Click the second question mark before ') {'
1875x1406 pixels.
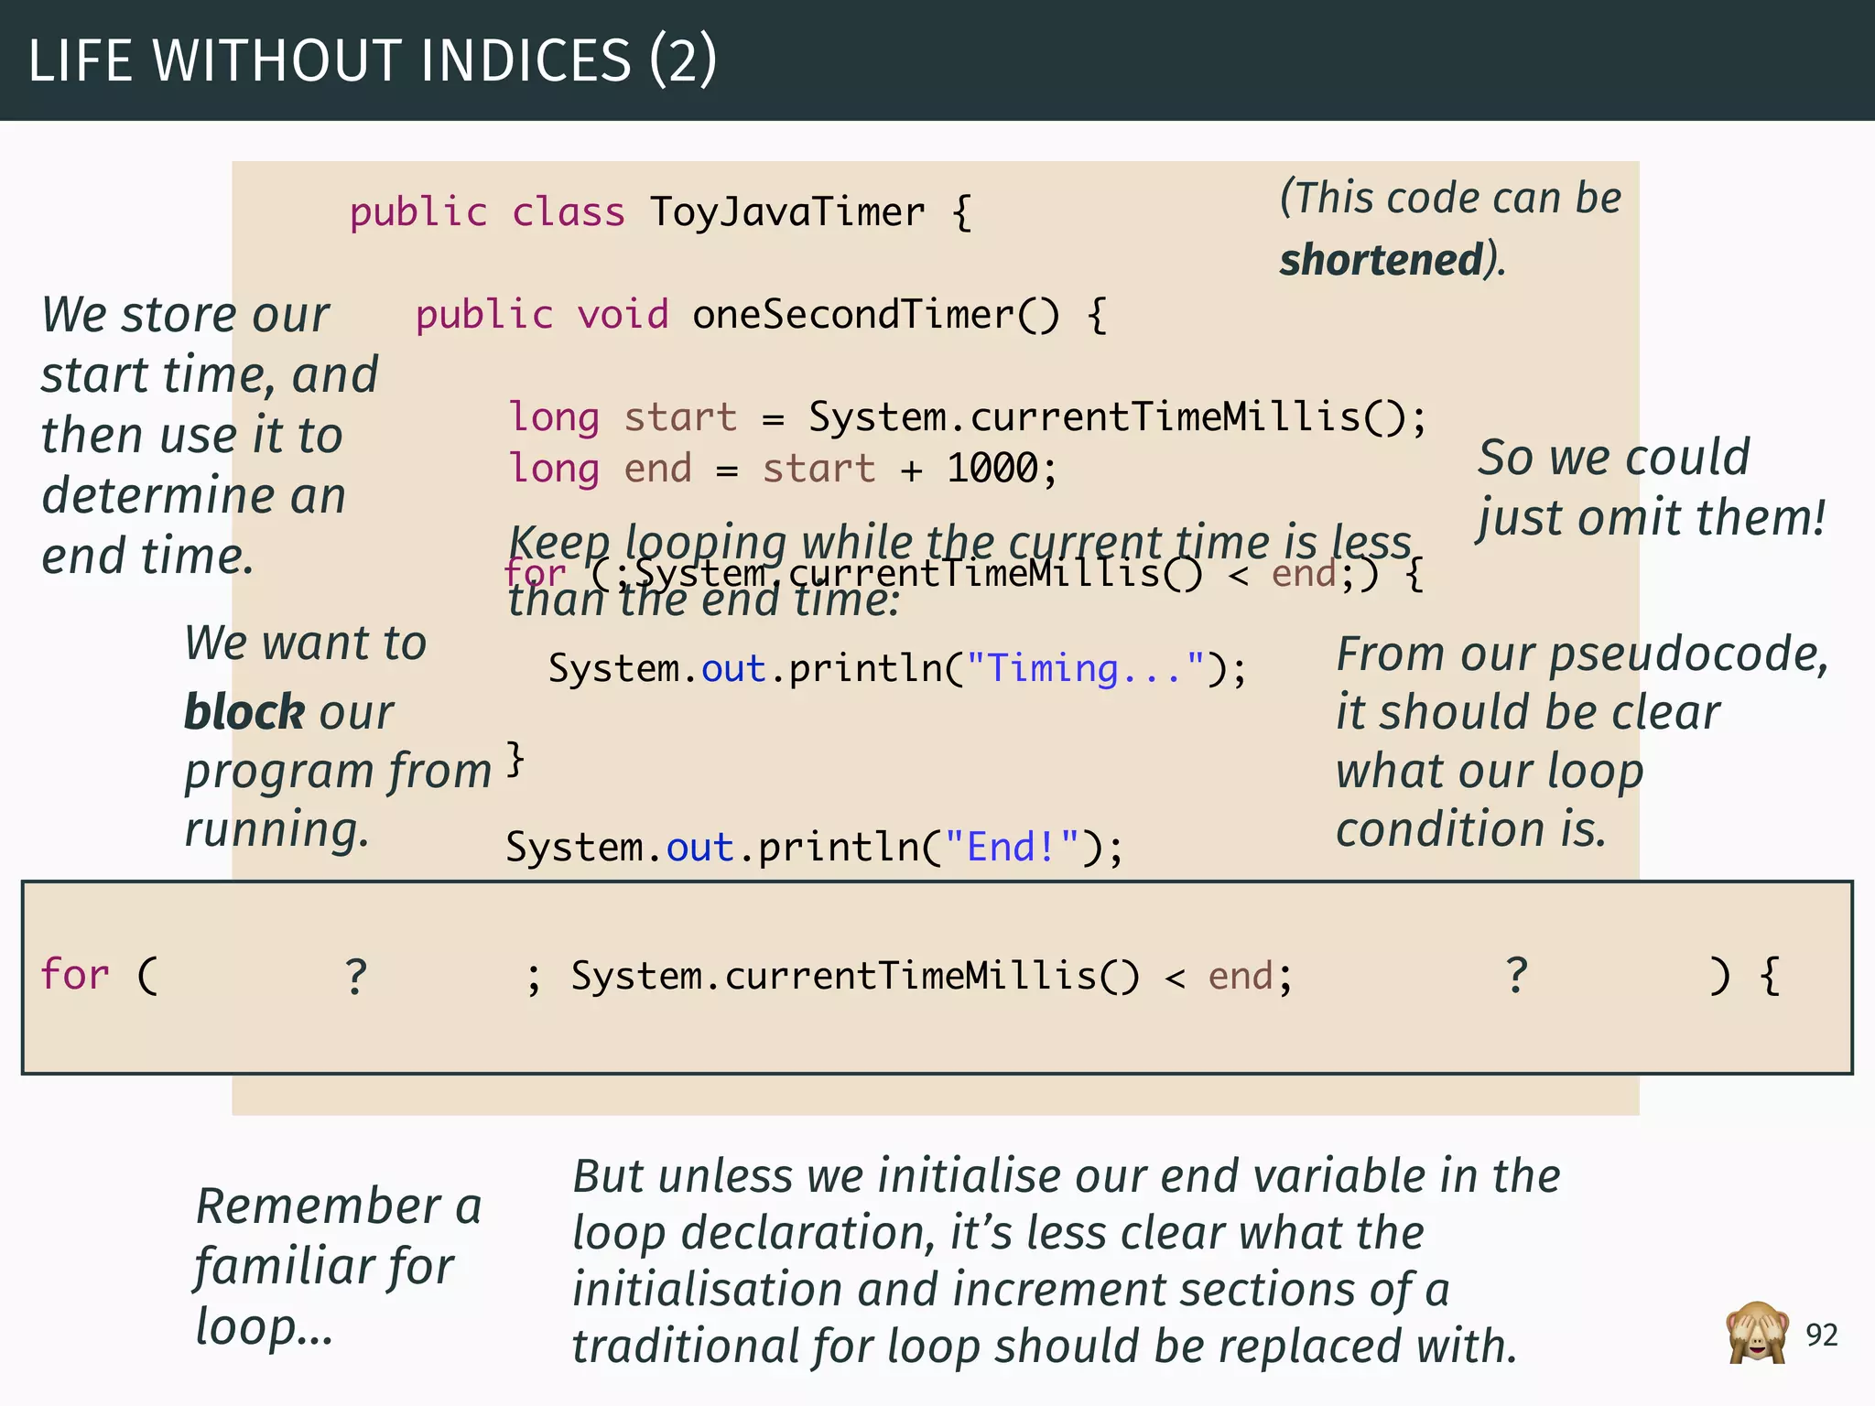(1517, 975)
